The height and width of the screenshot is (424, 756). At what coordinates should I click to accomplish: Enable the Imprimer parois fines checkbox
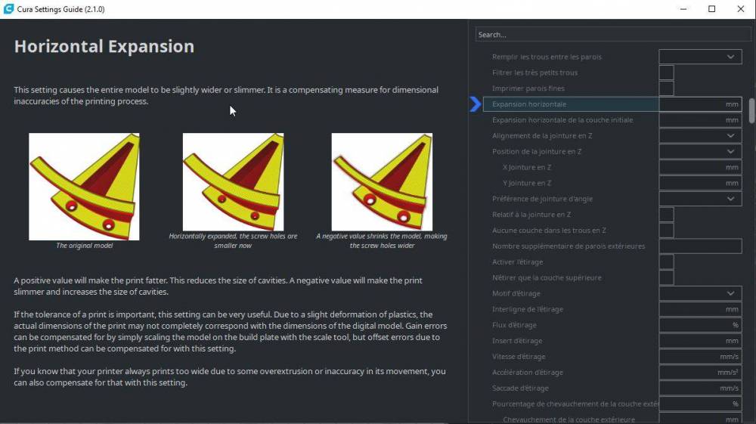point(666,88)
